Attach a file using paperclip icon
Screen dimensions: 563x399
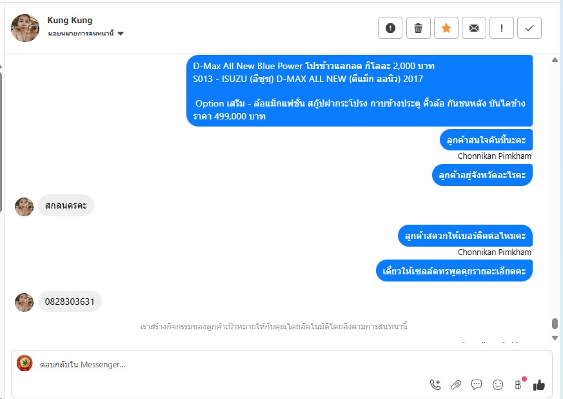[x=456, y=385]
